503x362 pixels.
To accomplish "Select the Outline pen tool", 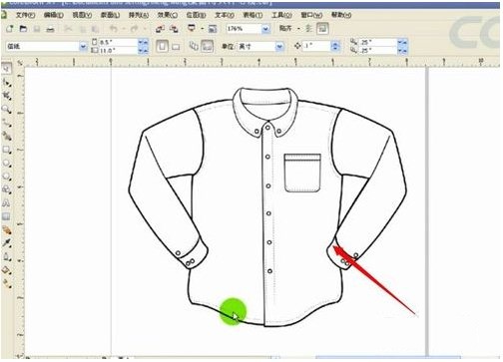I will pos(6,256).
